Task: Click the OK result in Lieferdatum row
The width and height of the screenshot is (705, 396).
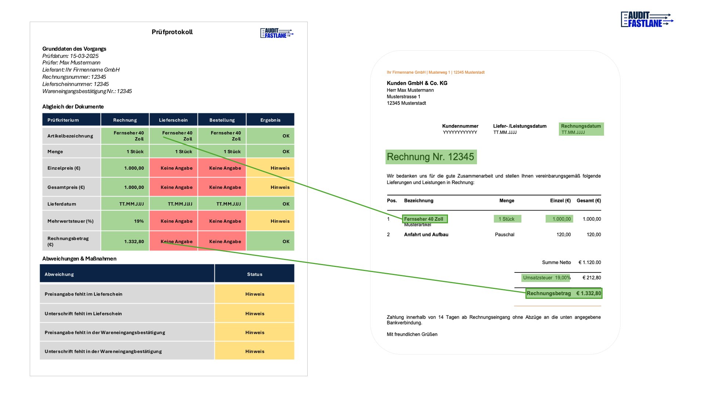Action: [270, 204]
